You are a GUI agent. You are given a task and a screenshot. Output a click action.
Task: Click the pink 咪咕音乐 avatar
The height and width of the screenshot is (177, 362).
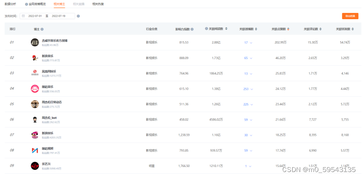pos(35,89)
